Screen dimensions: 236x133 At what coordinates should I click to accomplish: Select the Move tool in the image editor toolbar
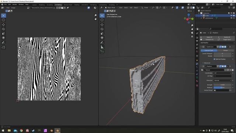click(3, 25)
